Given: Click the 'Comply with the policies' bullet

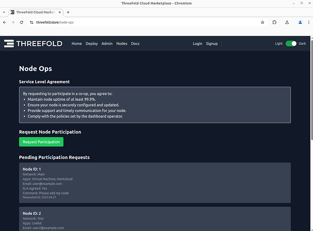Looking at the screenshot, I should (x=75, y=116).
